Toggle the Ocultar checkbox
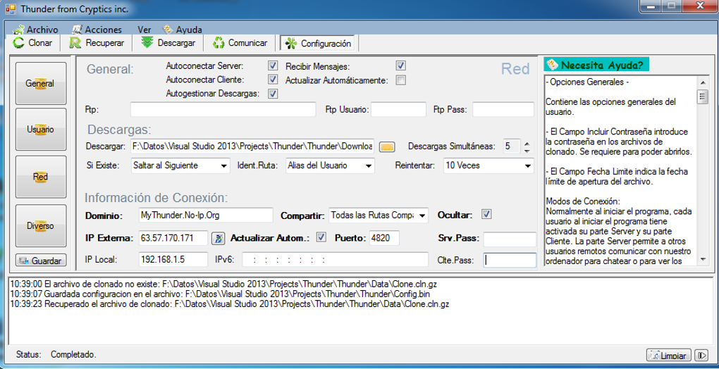The width and height of the screenshot is (719, 369). click(x=486, y=214)
